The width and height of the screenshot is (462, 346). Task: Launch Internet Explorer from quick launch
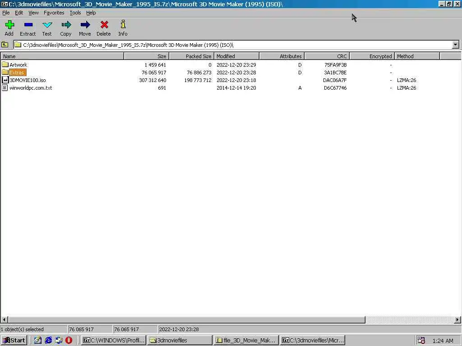click(48, 340)
